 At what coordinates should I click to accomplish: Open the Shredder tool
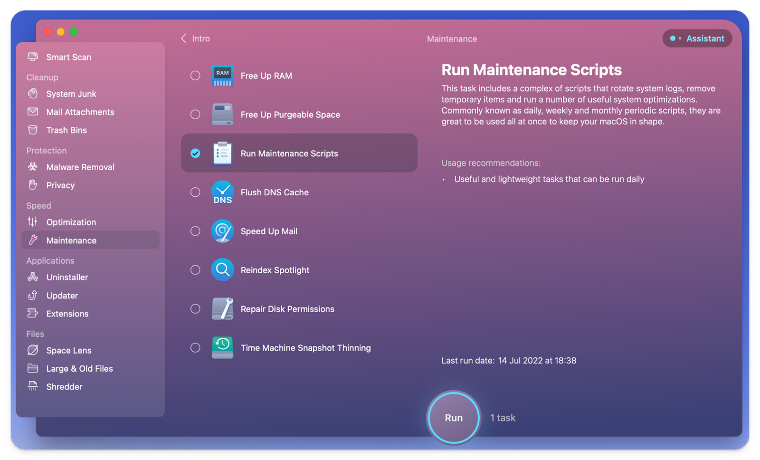64,386
